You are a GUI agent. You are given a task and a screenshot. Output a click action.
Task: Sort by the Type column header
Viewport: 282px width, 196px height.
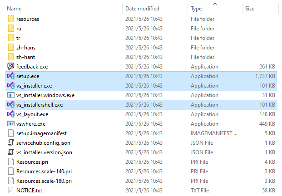tap(196, 9)
